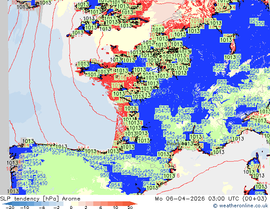
Task: Select the darkest blue arrow legend swatch
Action: (x=8, y=203)
